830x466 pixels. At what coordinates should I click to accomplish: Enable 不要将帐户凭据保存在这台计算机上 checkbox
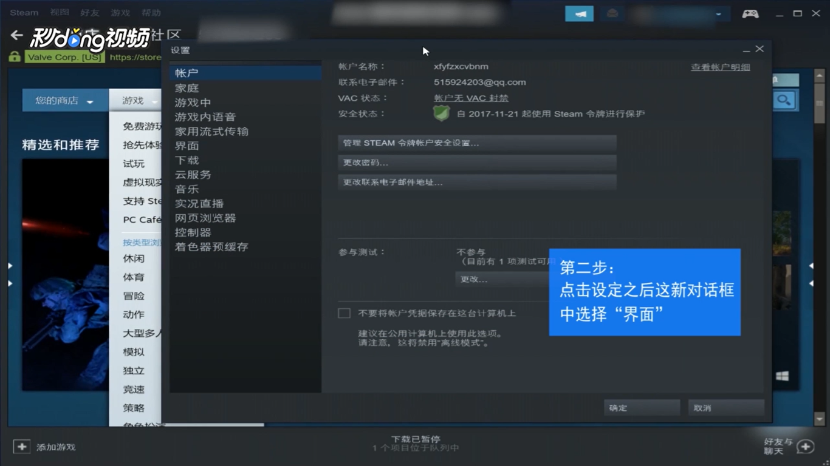coord(344,312)
